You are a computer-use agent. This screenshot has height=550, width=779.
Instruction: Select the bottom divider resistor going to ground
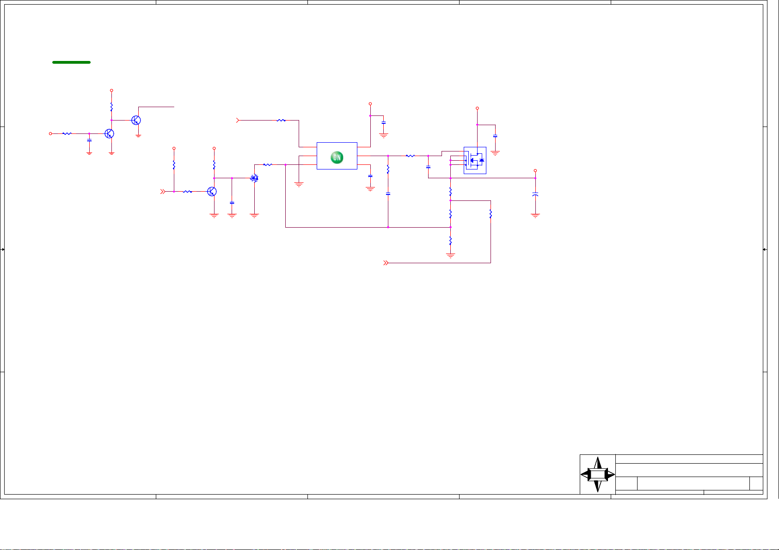pyautogui.click(x=450, y=241)
